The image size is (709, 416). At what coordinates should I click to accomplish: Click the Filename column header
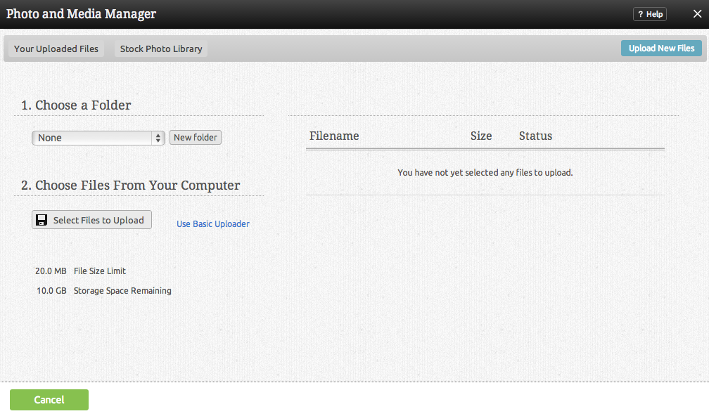pos(334,136)
